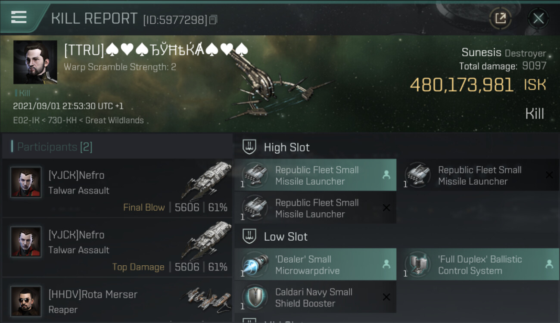Click the Reaper ship icon
Screen dimensions: 560x323
pyautogui.click(x=206, y=298)
